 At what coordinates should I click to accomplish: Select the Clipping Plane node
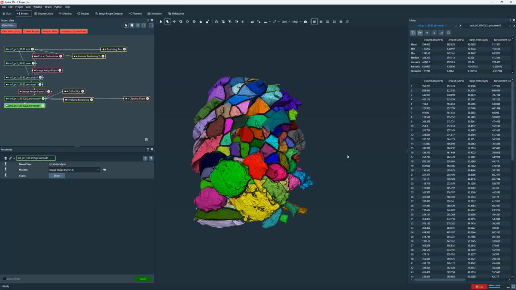pos(137,99)
